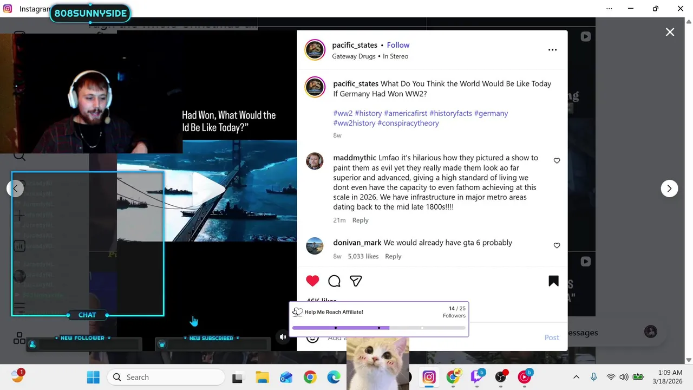Like donivan_mark's comment with the heart
Screen dimensions: 693x390
coord(557,246)
